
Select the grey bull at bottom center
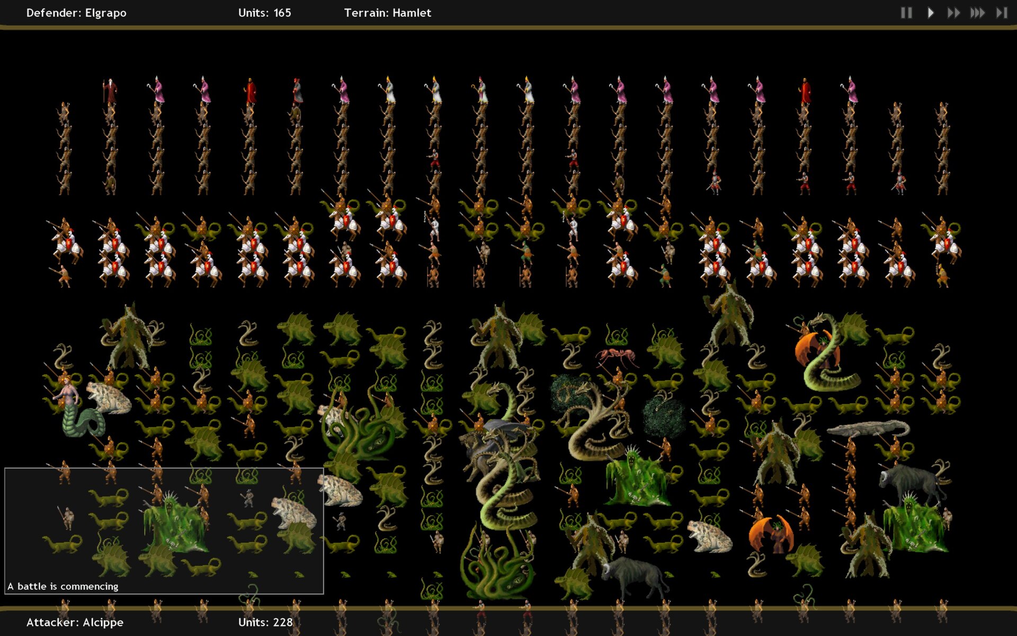pos(636,577)
